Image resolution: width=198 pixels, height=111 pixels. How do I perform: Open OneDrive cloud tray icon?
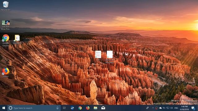160,108
